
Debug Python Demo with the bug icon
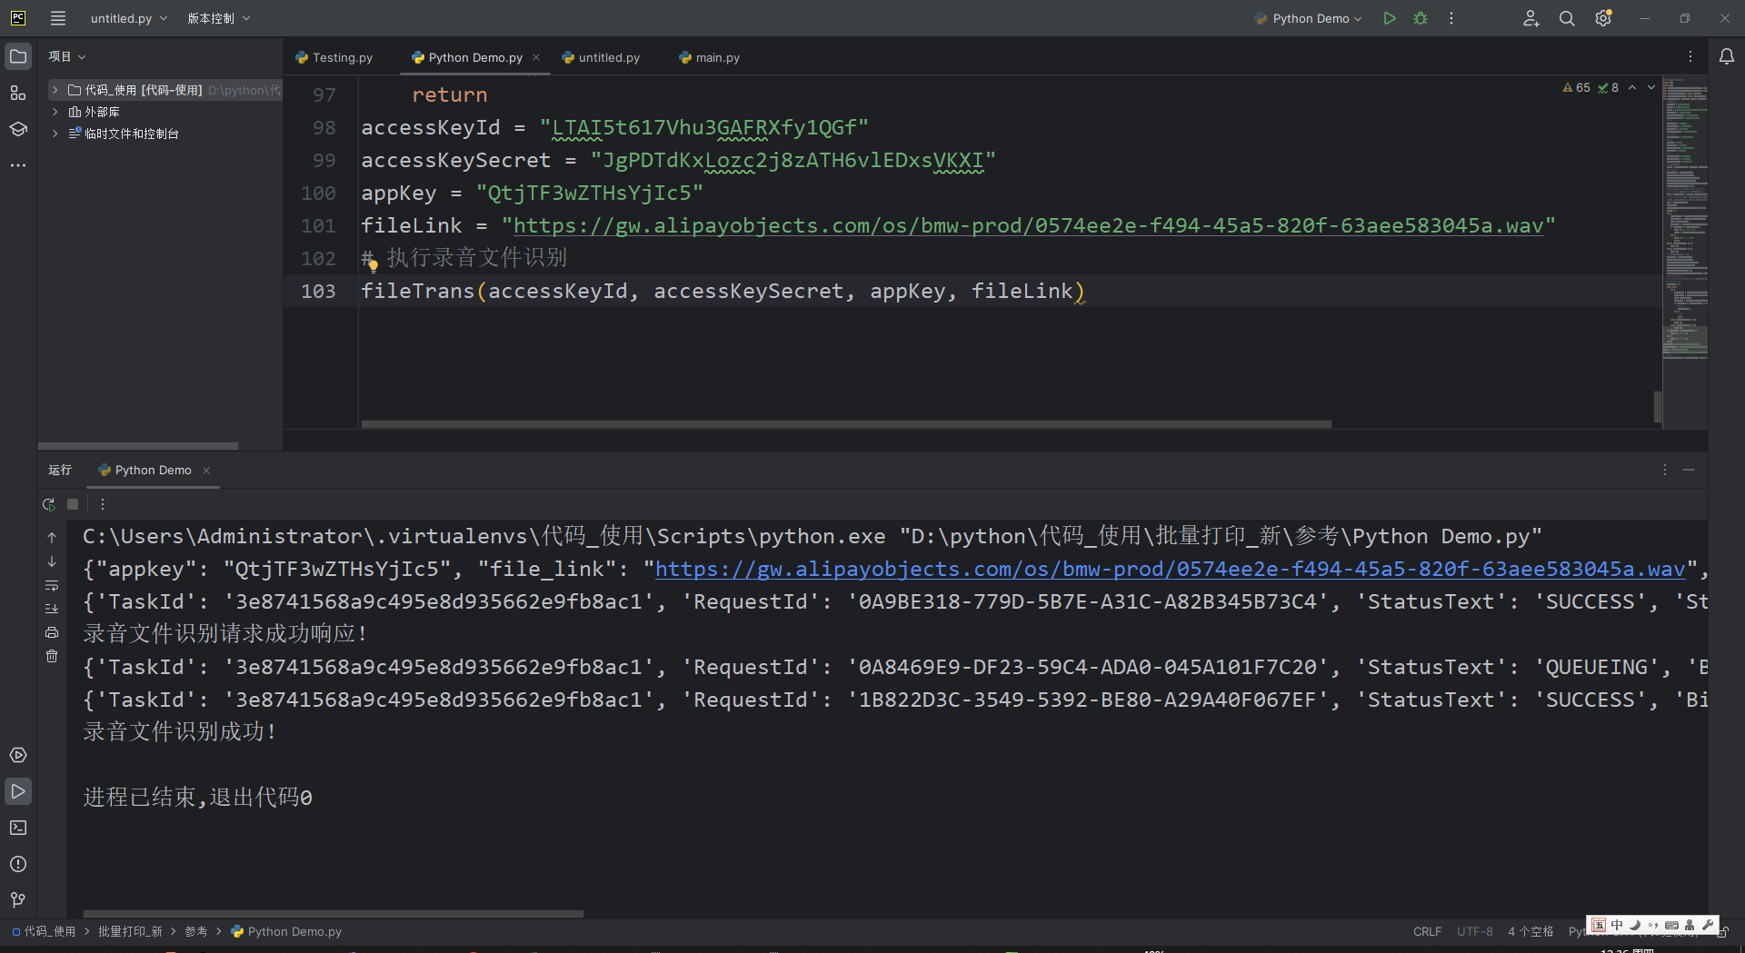coord(1421,18)
